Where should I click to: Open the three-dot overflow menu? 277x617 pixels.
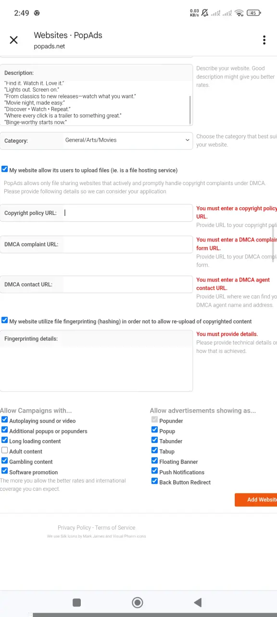tap(264, 40)
